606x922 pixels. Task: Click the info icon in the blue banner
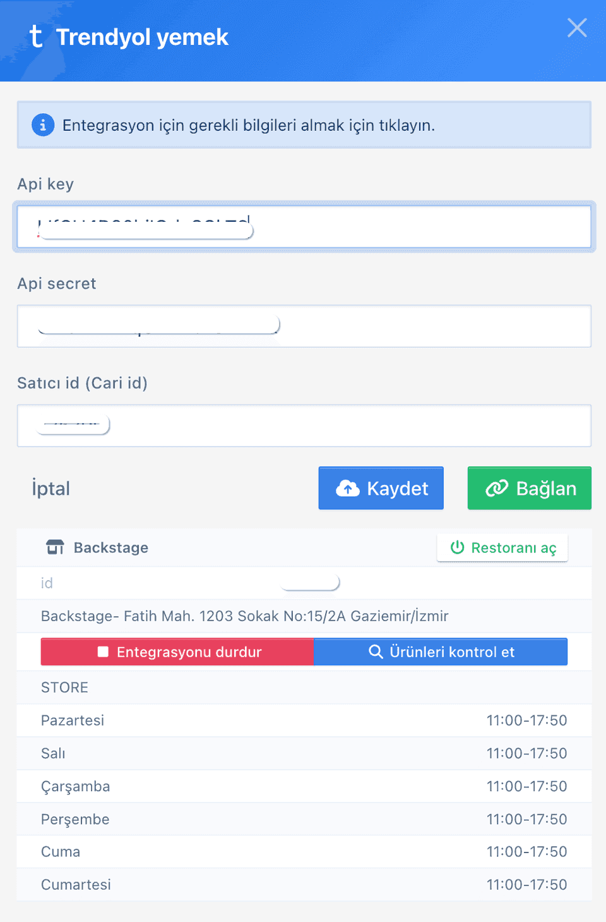pyautogui.click(x=43, y=125)
